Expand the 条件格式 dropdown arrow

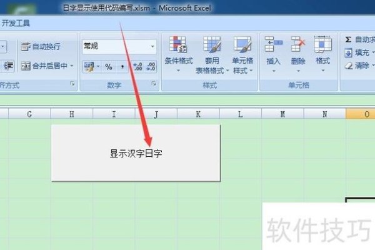pyautogui.click(x=178, y=71)
